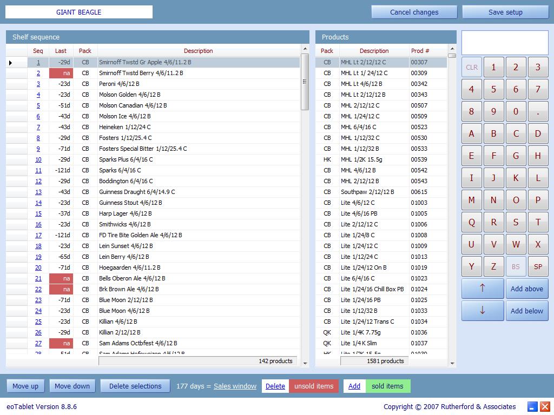Select product Lite 1/4K 7.75g
The height and width of the screenshot is (415, 554).
381,332
